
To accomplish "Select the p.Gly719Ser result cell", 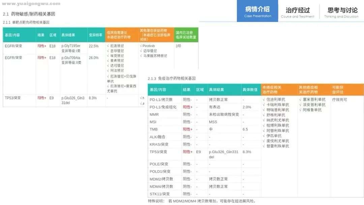I will tap(71, 46).
